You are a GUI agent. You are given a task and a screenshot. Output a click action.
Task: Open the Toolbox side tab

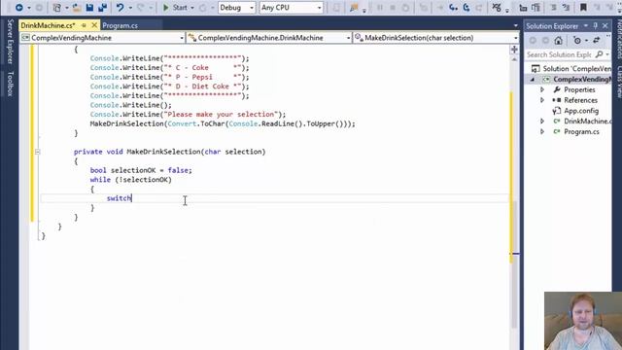[11, 84]
